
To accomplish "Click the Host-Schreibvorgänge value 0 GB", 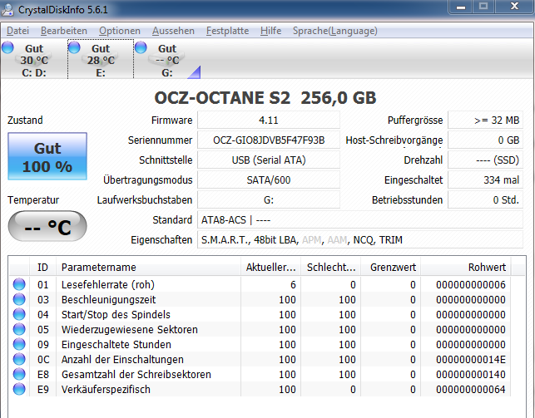I will (486, 140).
